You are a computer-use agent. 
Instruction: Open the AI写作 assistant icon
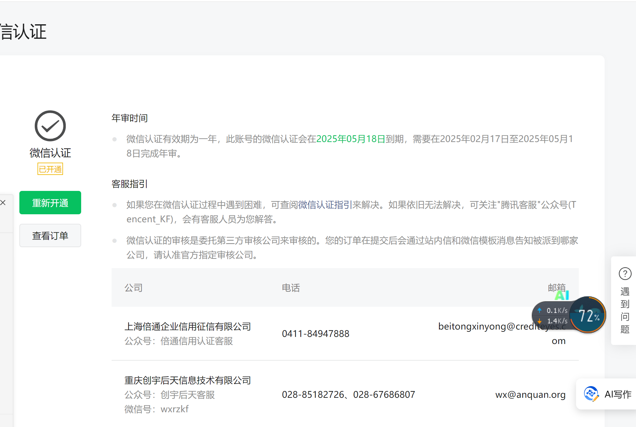[591, 394]
